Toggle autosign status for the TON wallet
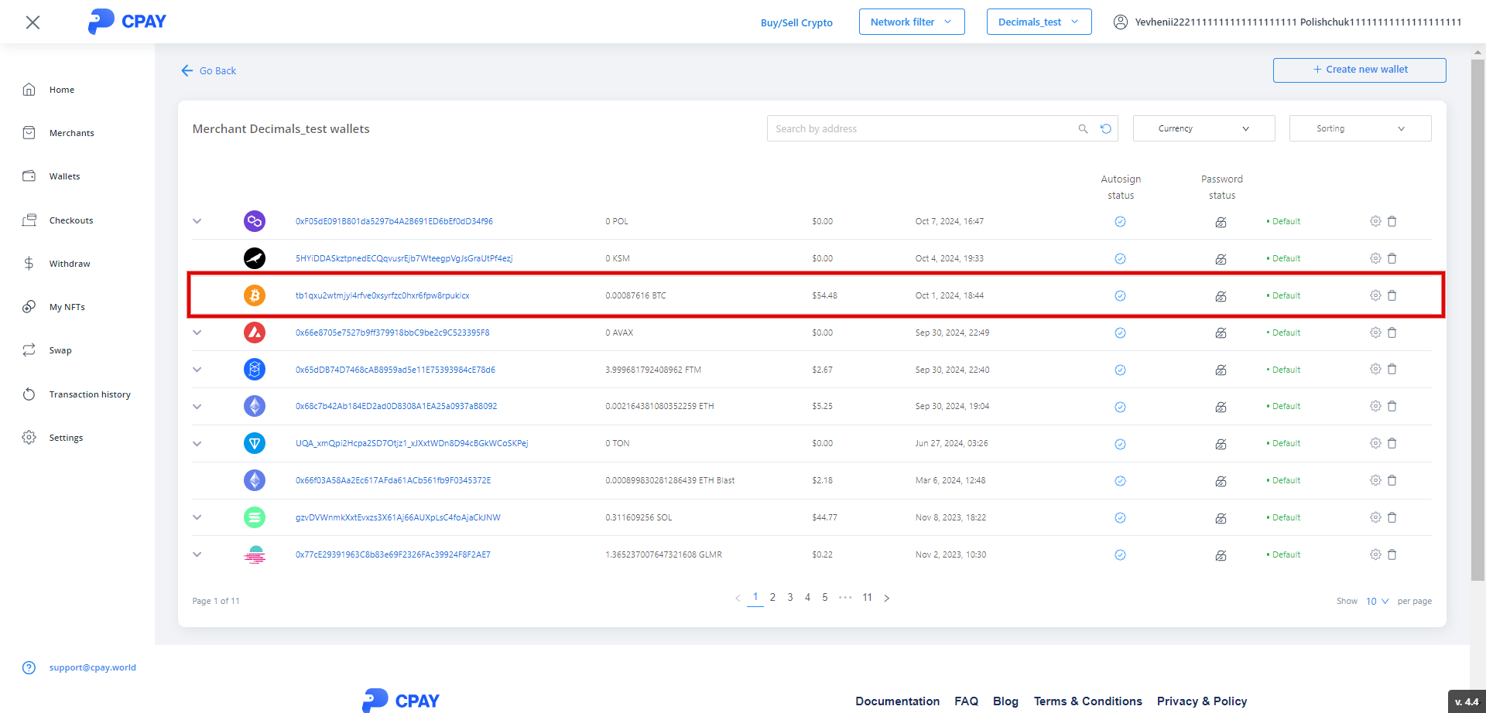The width and height of the screenshot is (1486, 713). click(x=1120, y=444)
